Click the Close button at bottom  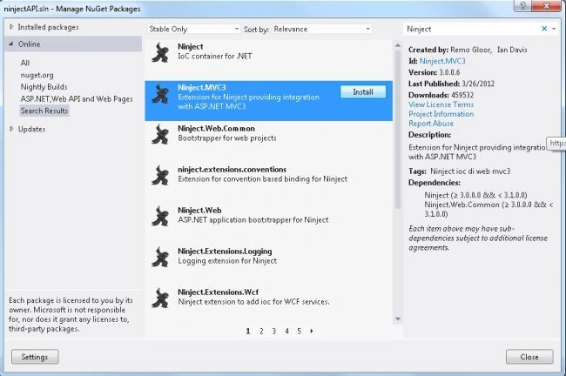(529, 357)
